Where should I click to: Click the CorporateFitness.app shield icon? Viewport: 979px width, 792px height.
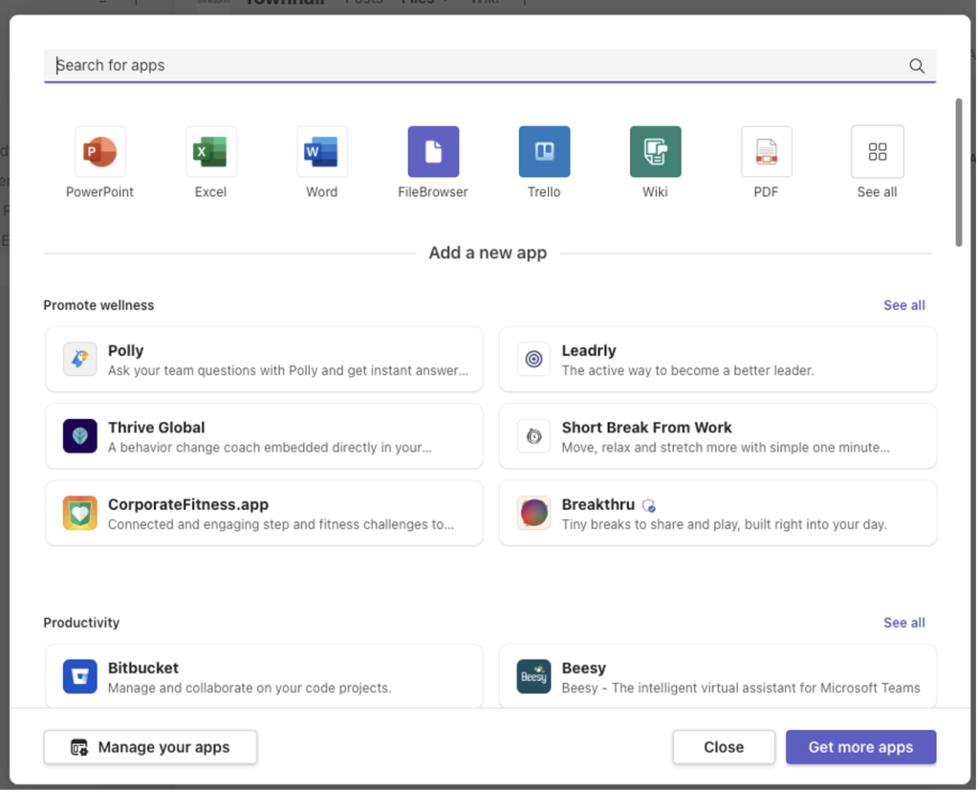(x=80, y=513)
